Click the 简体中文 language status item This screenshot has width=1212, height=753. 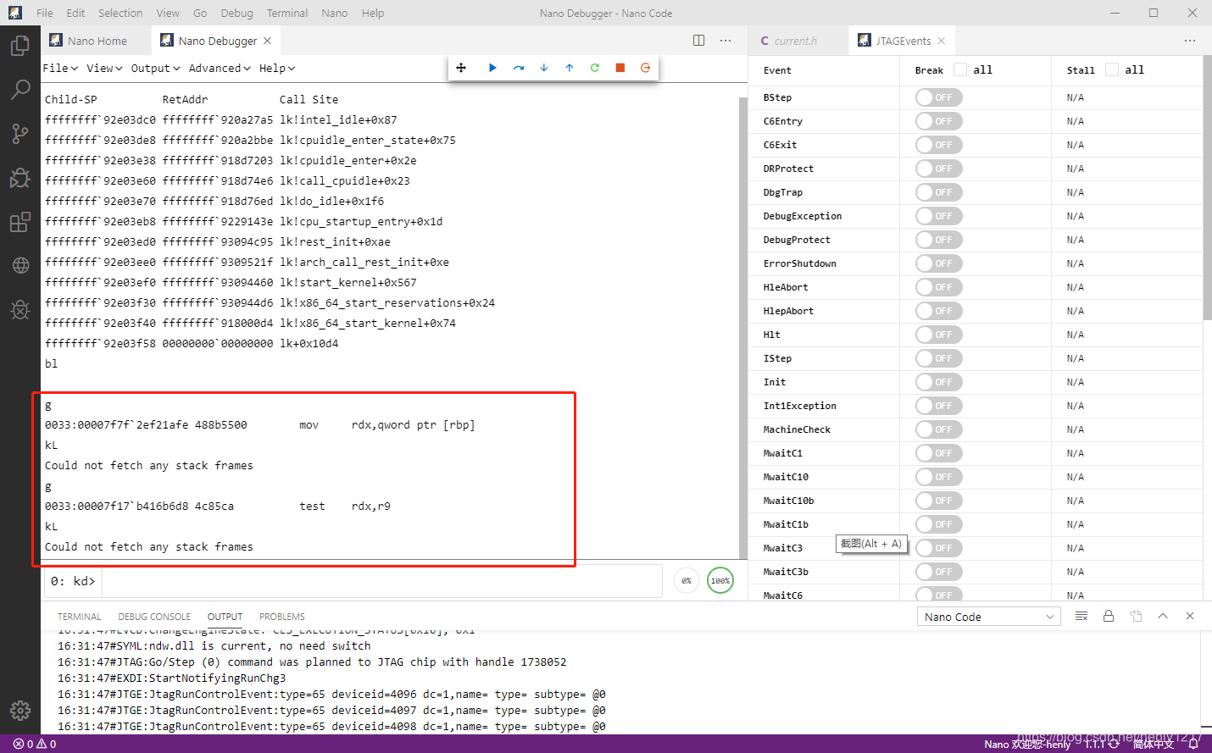(1154, 745)
